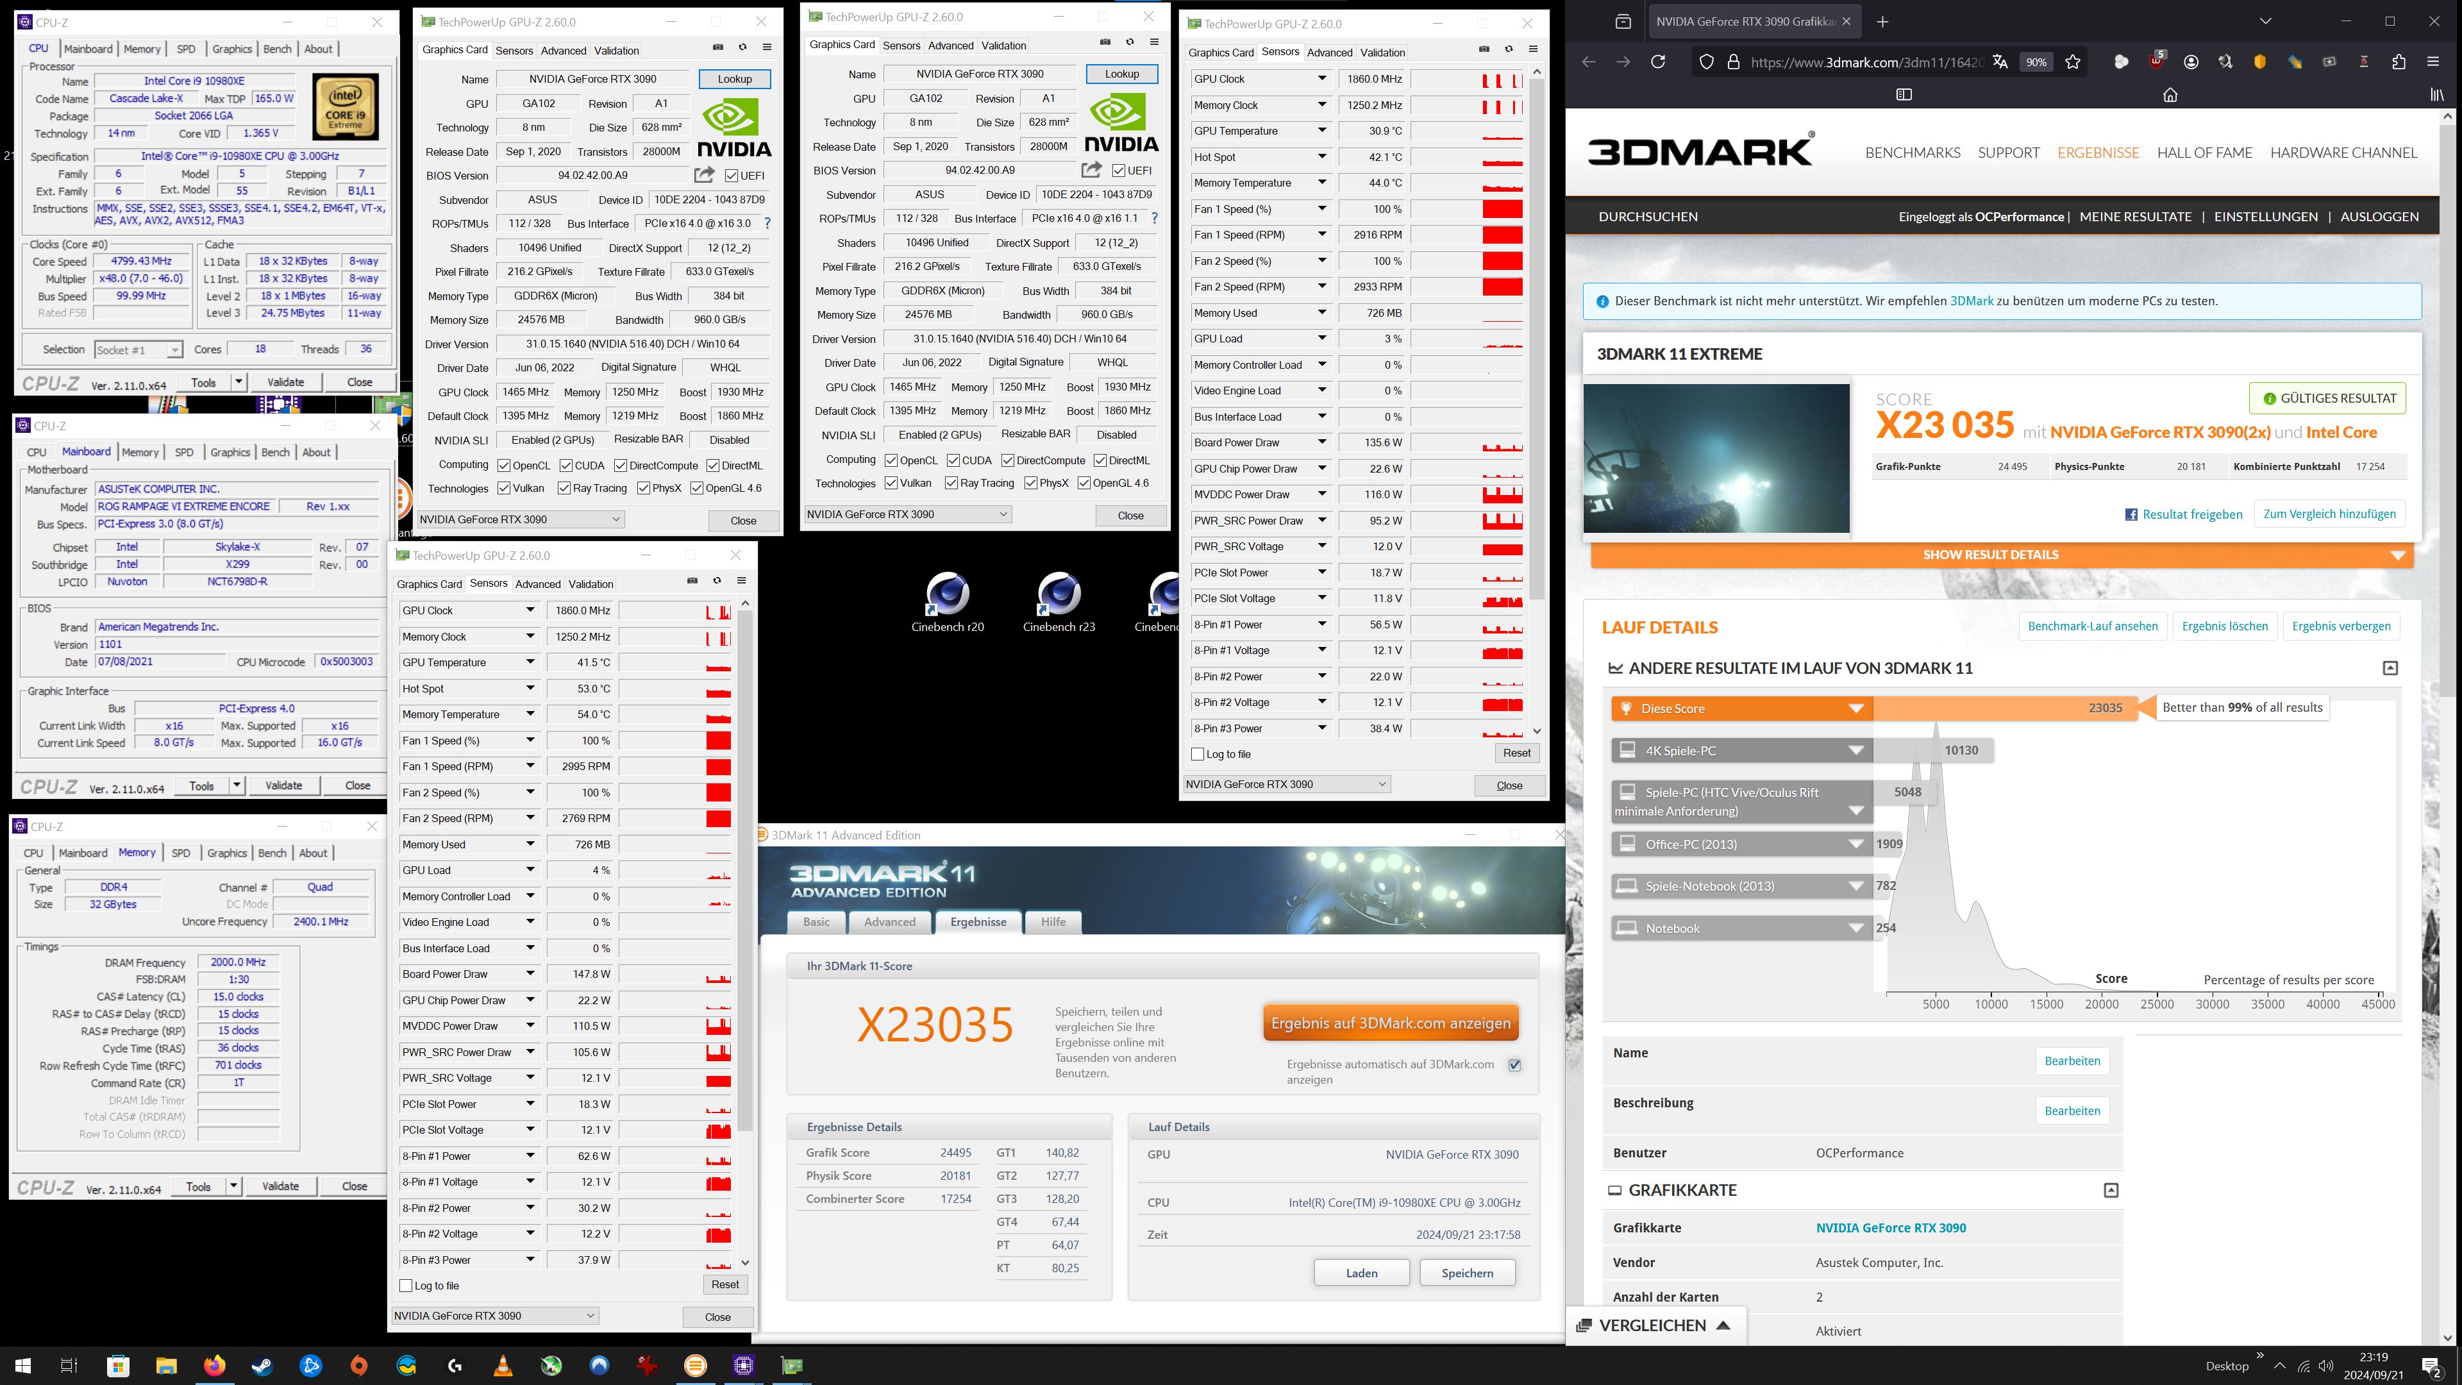Open hamburger menu in x16 1.1 GPU-Z window
2462x1385 pixels.
(x=1153, y=42)
